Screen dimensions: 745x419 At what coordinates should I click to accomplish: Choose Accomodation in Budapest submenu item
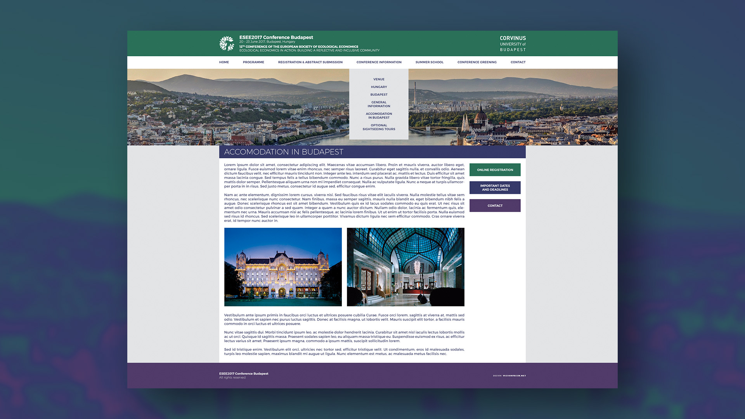pyautogui.click(x=379, y=116)
